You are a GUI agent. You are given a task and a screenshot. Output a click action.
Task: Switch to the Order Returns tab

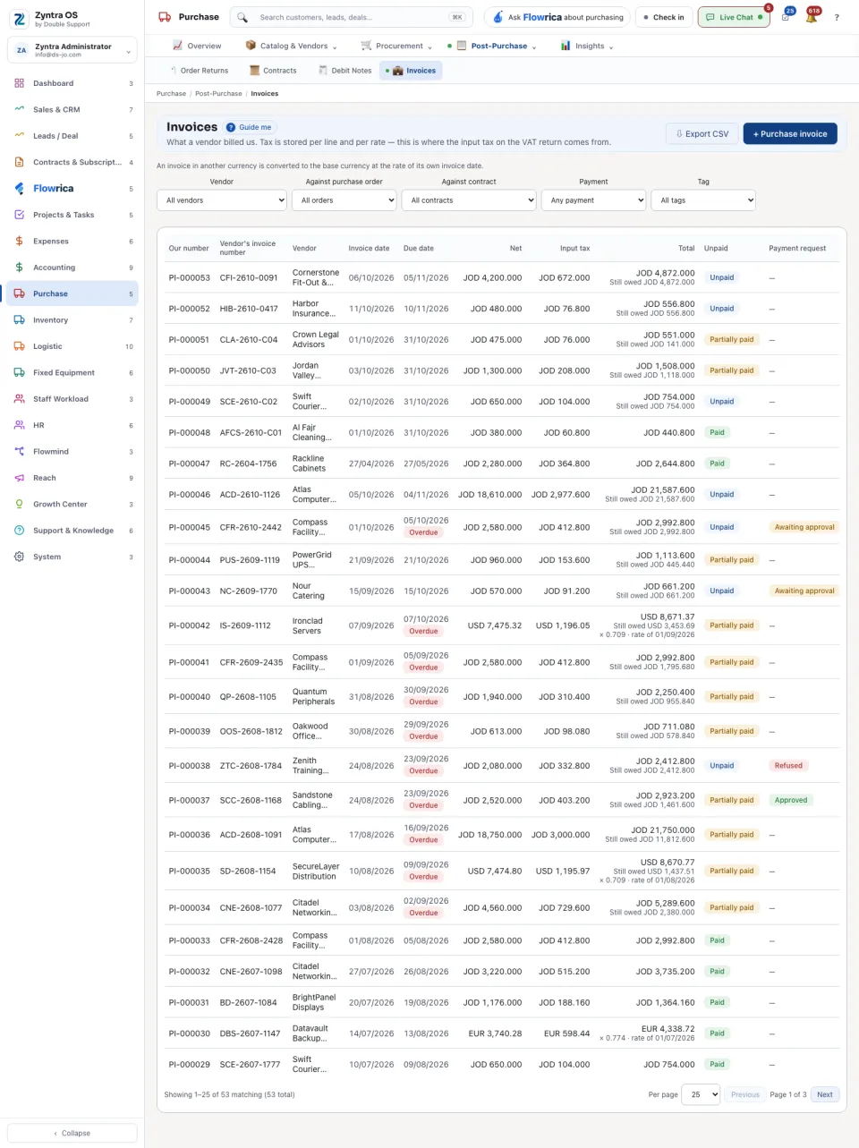(x=198, y=71)
